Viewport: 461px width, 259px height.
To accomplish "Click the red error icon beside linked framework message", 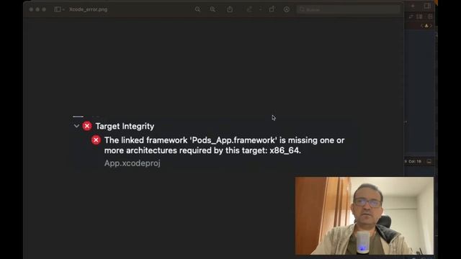I will pyautogui.click(x=96, y=140).
